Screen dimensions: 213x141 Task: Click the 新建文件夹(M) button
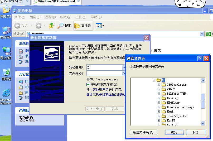(x=143, y=132)
